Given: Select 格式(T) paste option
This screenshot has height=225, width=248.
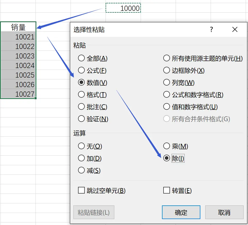Looking at the screenshot, I should pyautogui.click(x=81, y=95).
